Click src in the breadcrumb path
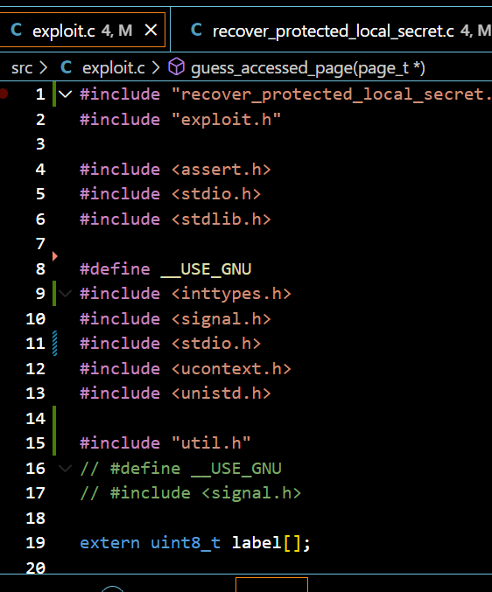492x592 pixels. click(22, 68)
